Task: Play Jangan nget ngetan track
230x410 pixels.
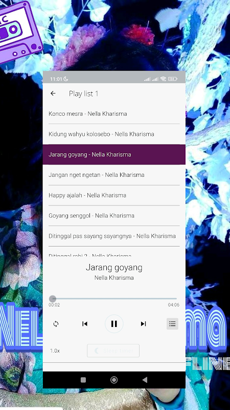Action: tap(114, 175)
